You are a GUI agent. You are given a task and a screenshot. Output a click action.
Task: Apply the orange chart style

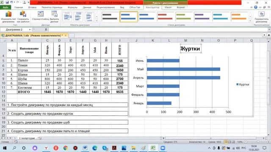tap(239, 17)
